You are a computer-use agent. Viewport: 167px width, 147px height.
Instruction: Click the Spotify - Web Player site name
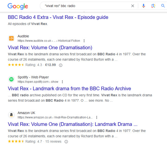click(x=33, y=77)
